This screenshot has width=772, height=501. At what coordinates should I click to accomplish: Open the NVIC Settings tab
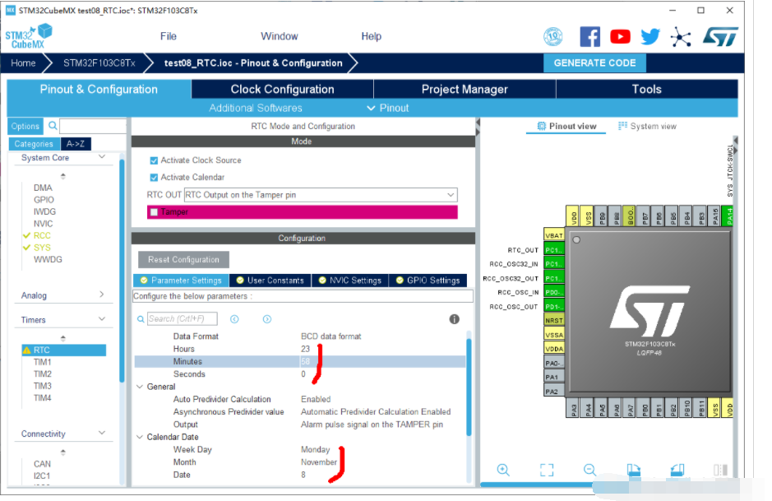[349, 281]
